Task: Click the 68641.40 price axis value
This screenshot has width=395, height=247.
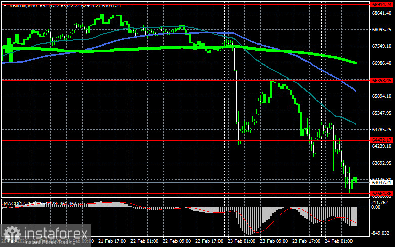Action: click(x=382, y=13)
